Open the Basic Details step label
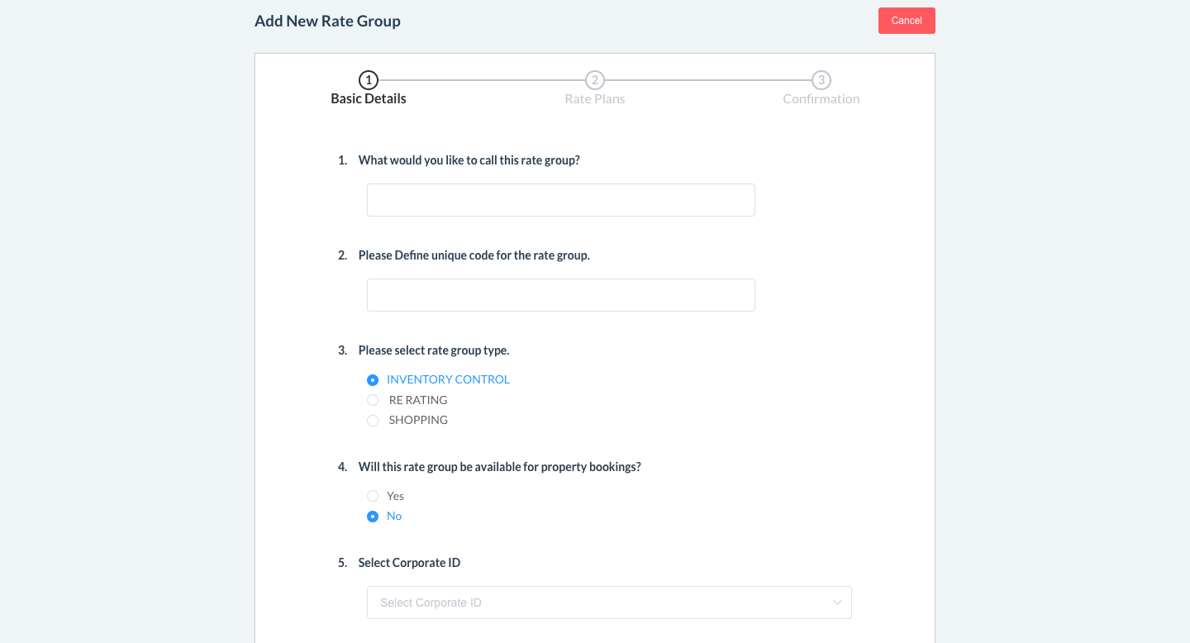 pos(369,99)
